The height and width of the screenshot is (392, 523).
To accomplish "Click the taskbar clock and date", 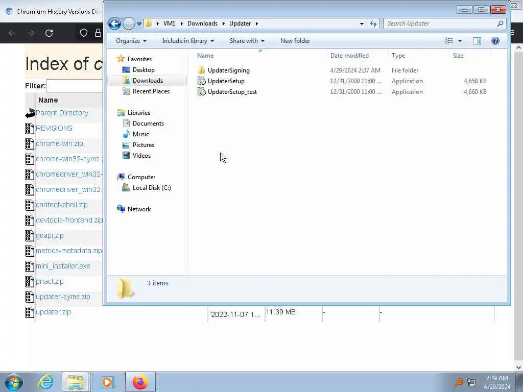I will click(497, 382).
